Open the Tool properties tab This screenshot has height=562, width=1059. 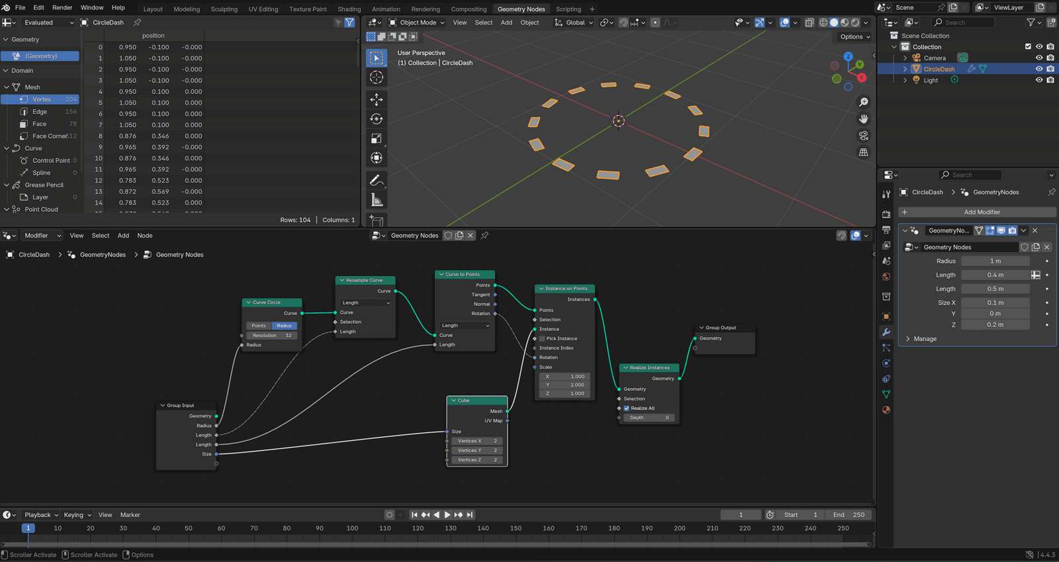(x=886, y=194)
